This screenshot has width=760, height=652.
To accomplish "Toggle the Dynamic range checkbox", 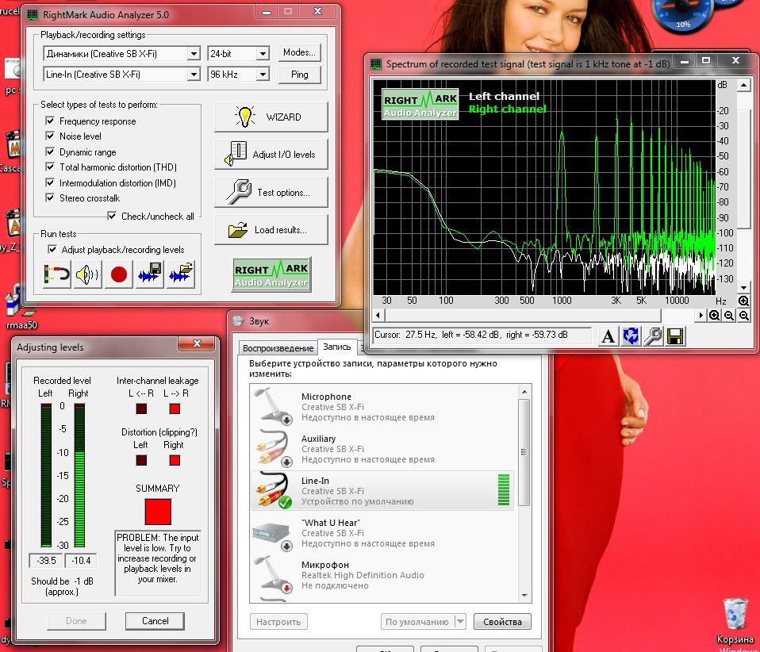I will point(50,151).
